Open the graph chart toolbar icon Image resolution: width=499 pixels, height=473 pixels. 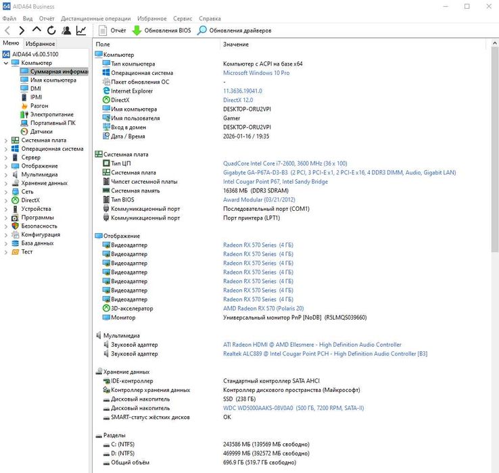[x=81, y=30]
